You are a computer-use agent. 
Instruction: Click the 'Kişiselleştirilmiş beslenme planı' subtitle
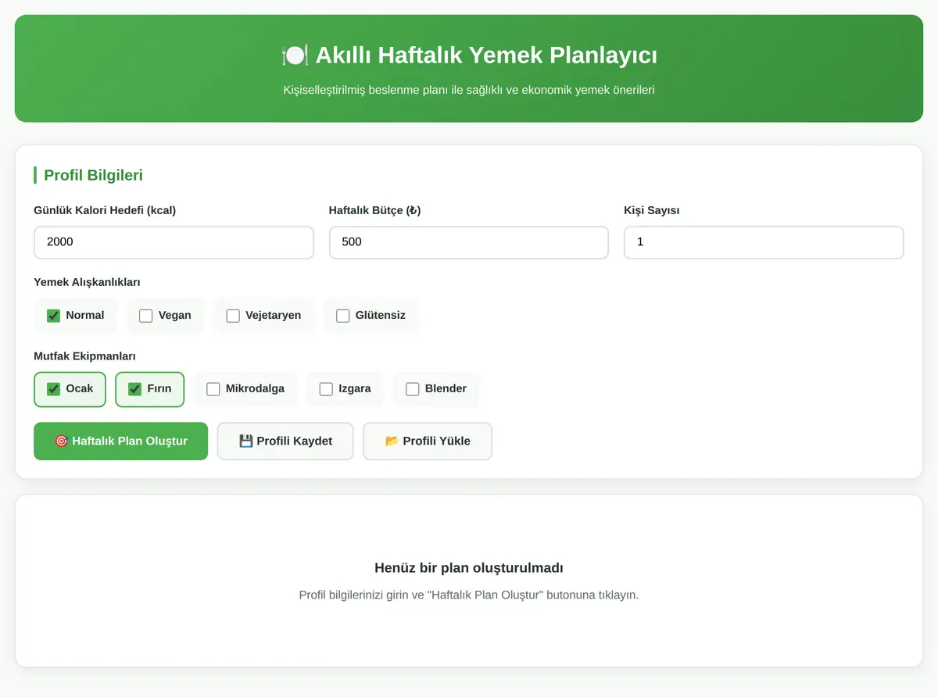[x=469, y=90]
